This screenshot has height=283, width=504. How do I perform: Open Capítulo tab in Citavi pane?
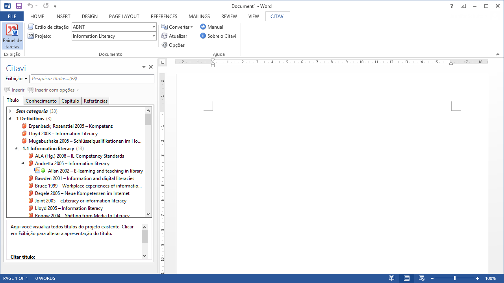[x=70, y=101]
